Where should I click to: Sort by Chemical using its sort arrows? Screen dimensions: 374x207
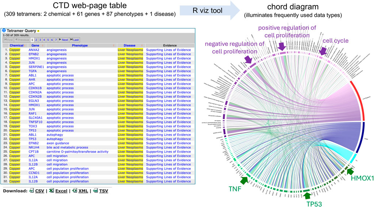[25, 46]
